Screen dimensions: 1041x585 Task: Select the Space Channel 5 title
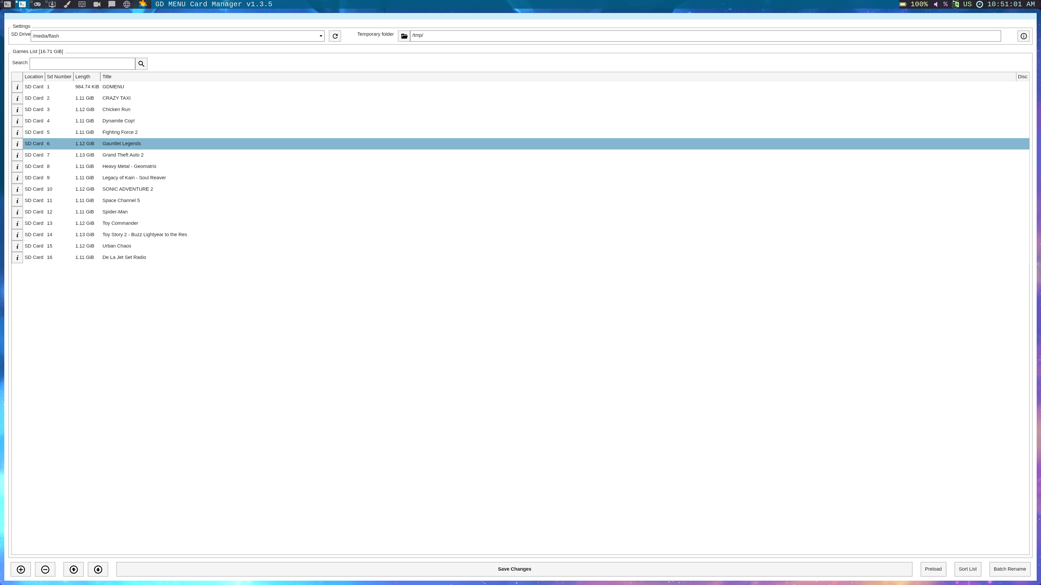(x=121, y=200)
